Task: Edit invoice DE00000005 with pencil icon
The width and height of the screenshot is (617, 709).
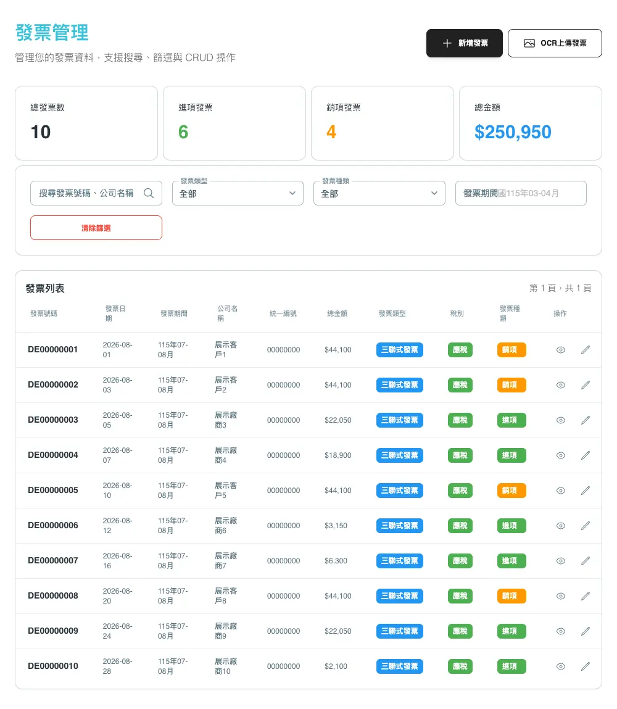Action: 586,491
